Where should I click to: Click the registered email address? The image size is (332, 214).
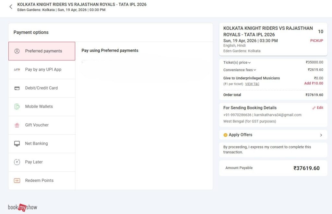coord(278,115)
